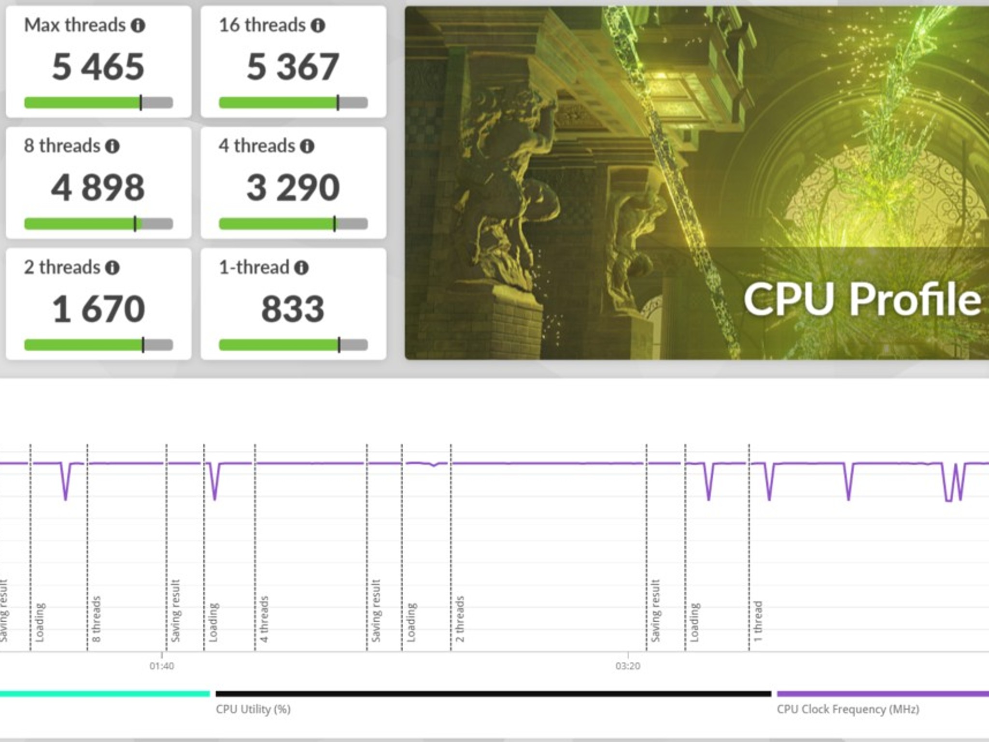
Task: Click the 2 threads score bar
Action: (99, 345)
